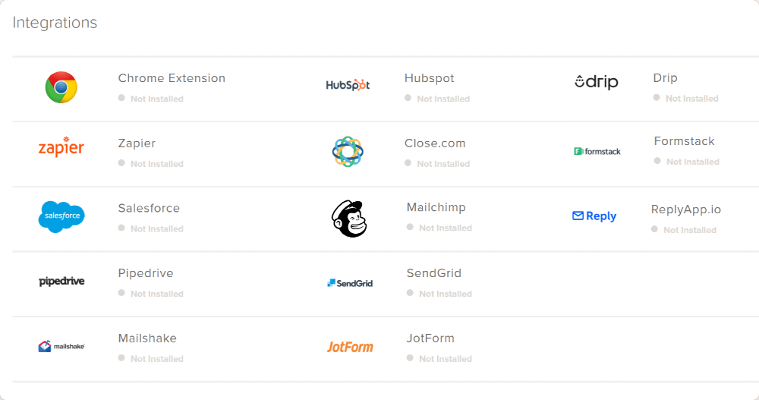Open the ReplyApp.io integration title
This screenshot has width=759, height=400.
(x=686, y=209)
